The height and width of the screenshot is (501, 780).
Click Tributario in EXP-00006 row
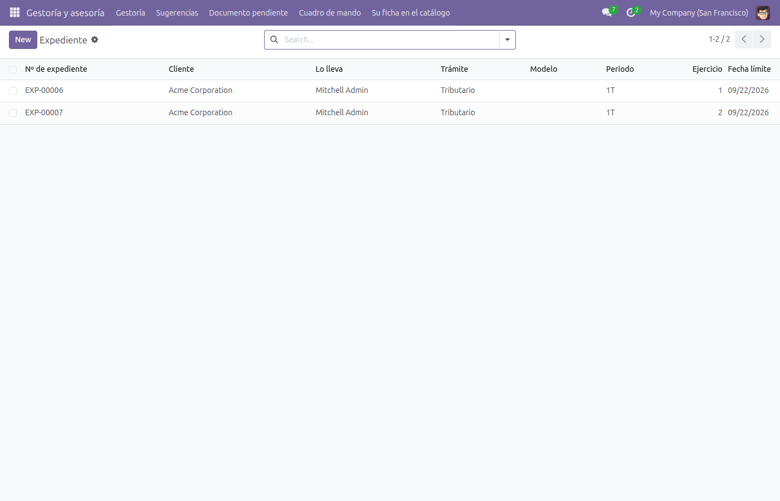click(458, 90)
